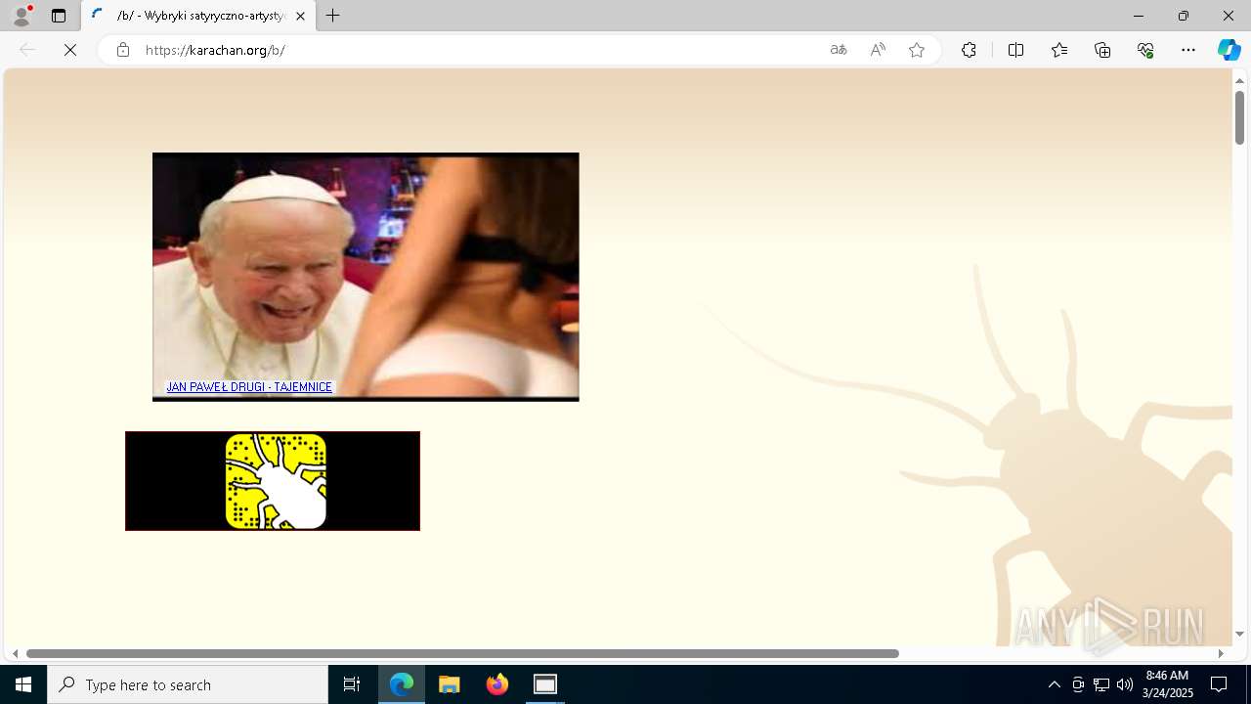Open Copilot sidebar
This screenshot has width=1251, height=704.
pos(1229,50)
